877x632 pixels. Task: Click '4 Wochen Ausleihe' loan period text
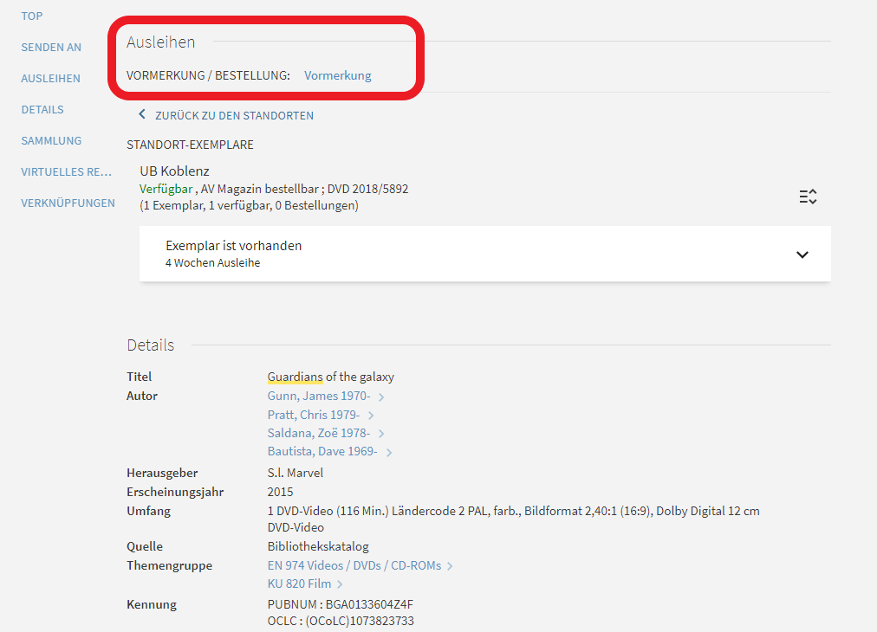[212, 263]
